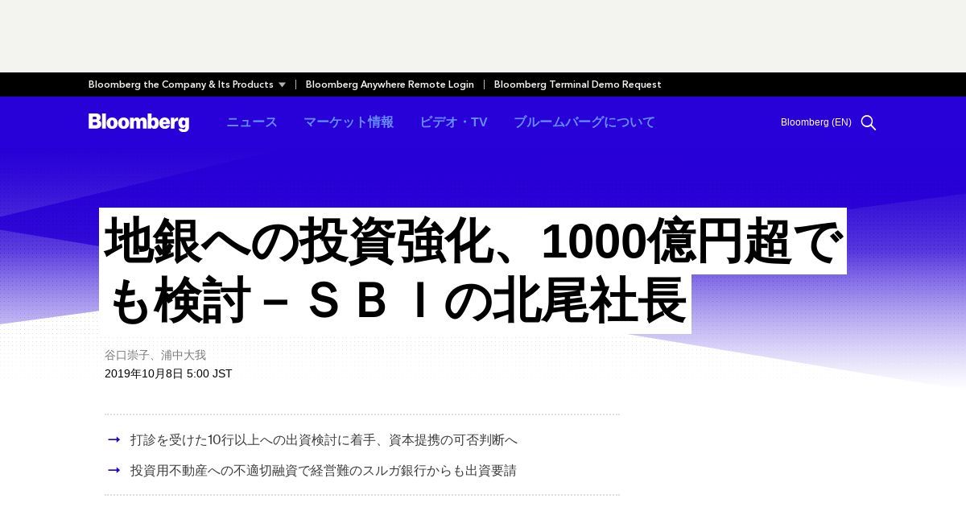
Task: Select bullet about 10行以上への出資検討
Action: click(324, 440)
